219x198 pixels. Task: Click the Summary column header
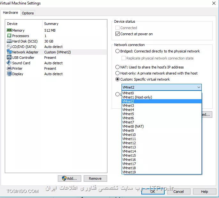[74, 24]
